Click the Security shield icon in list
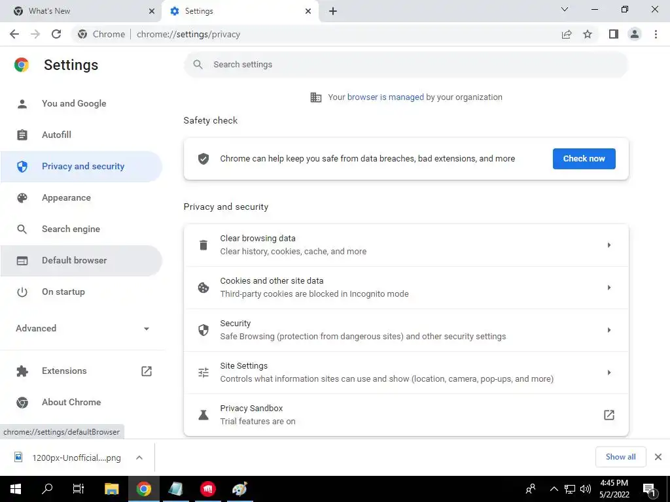 tap(203, 330)
